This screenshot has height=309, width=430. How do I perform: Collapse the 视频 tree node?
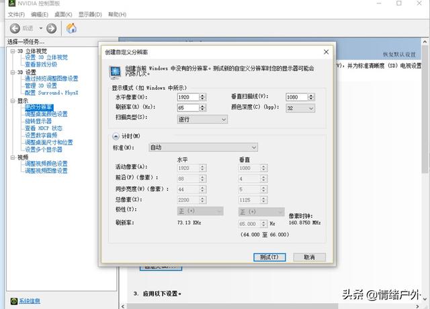(x=13, y=157)
